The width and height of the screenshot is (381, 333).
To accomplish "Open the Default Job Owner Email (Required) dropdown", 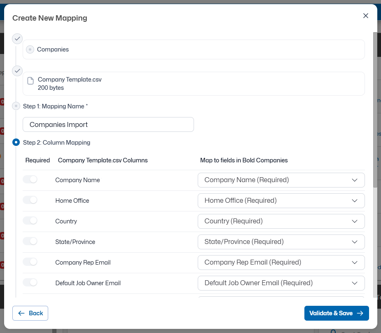I will (281, 283).
